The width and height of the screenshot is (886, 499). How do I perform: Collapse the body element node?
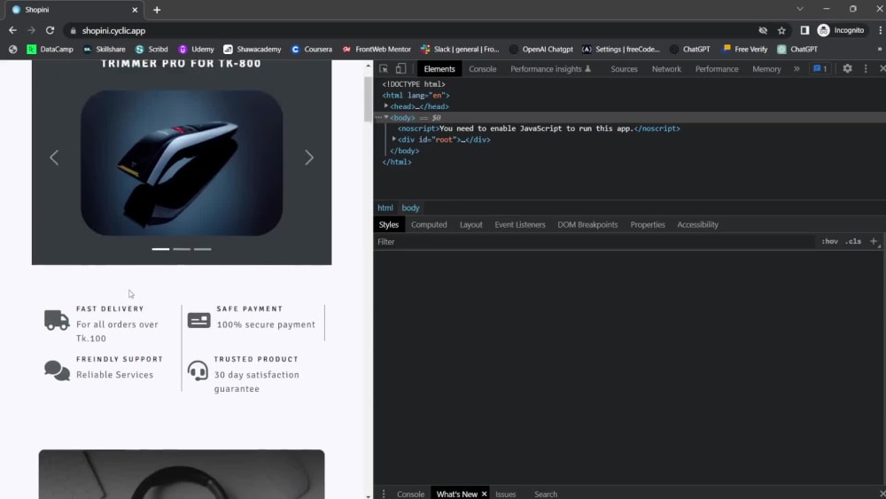pyautogui.click(x=386, y=118)
